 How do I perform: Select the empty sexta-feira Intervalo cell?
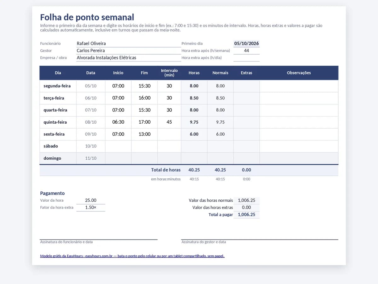[169, 134]
